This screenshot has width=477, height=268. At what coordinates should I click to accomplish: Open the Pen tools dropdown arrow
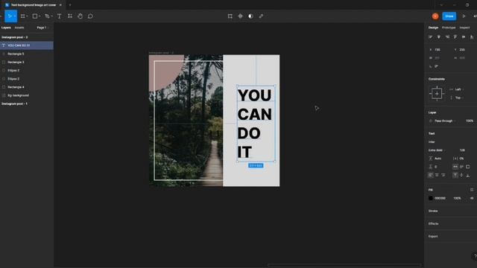pos(51,16)
